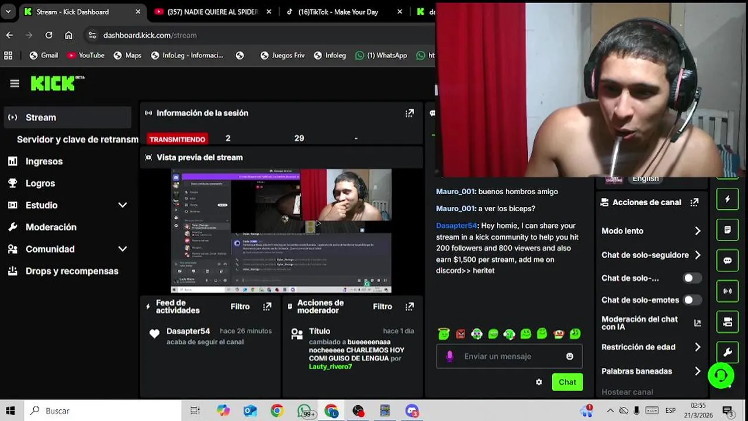Click the stream preview thumbnail
Screen dimensions: 748x421
click(281, 231)
